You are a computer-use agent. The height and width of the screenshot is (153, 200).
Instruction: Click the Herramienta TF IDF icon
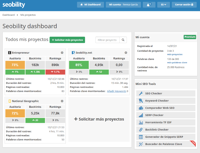(x=141, y=123)
